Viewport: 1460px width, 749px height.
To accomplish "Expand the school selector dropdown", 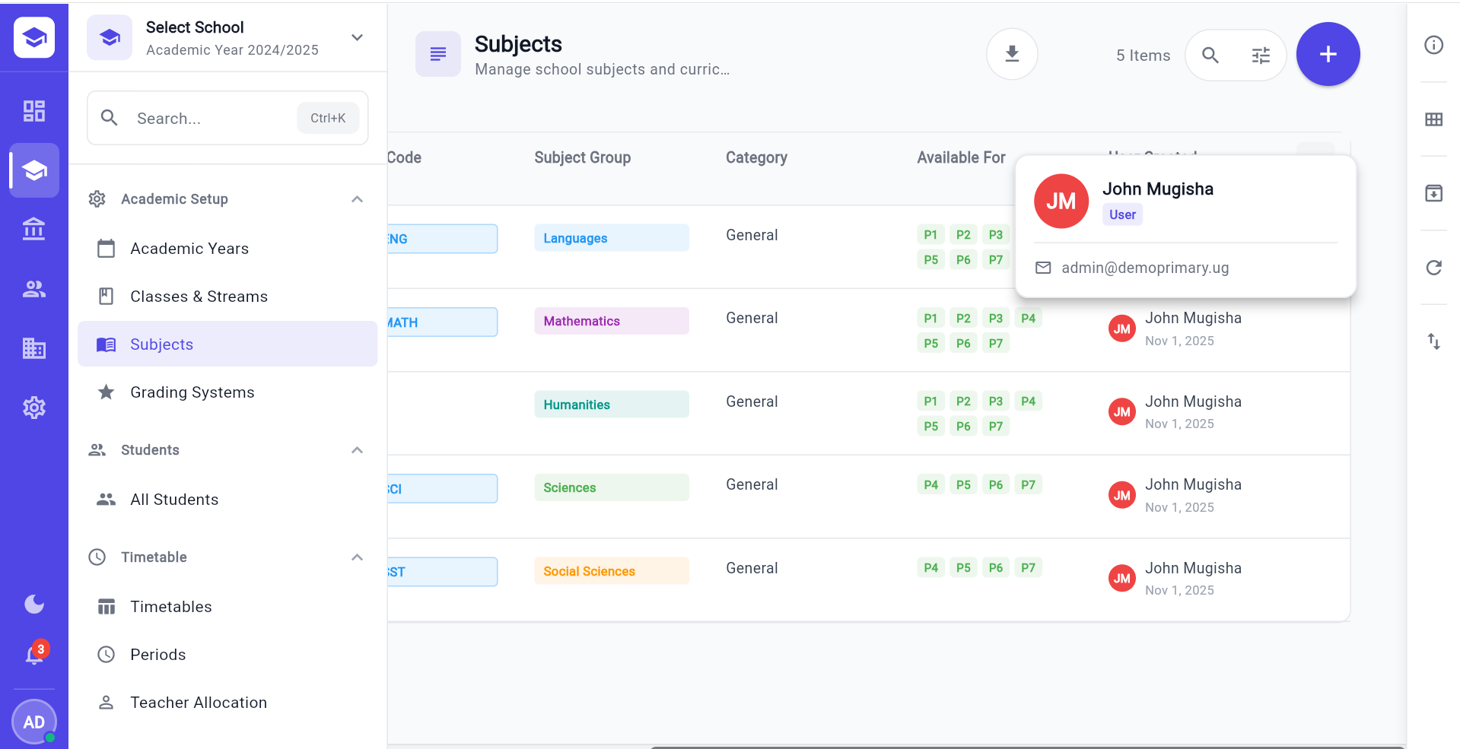I will tap(357, 37).
